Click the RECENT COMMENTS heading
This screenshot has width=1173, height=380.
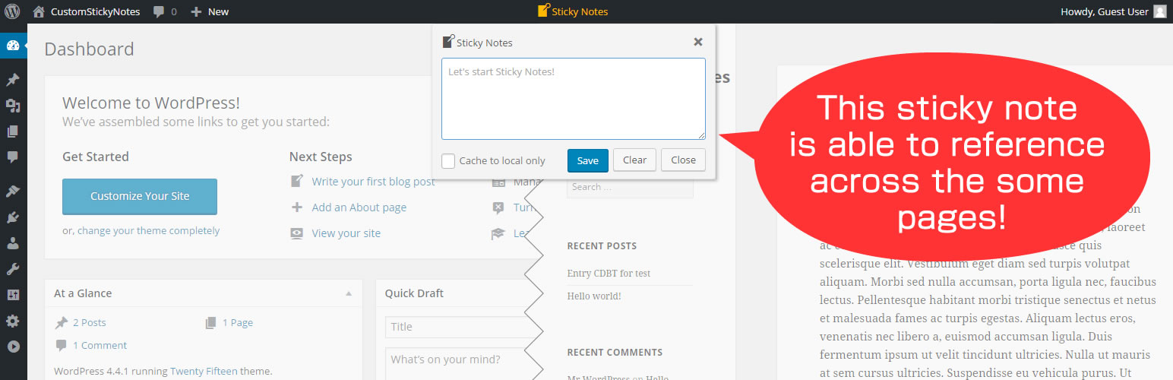click(615, 353)
